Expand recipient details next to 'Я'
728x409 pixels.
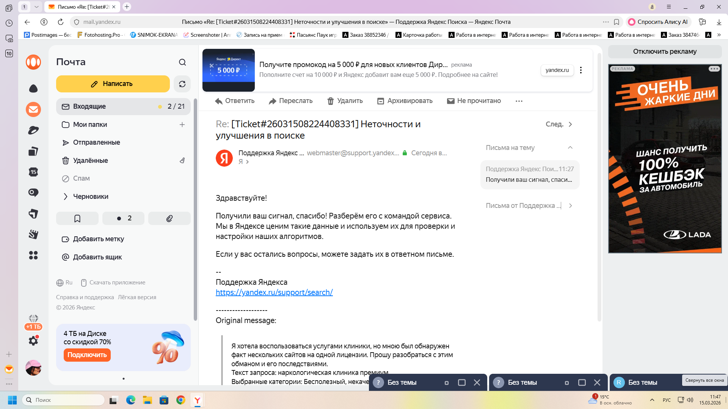click(x=248, y=162)
